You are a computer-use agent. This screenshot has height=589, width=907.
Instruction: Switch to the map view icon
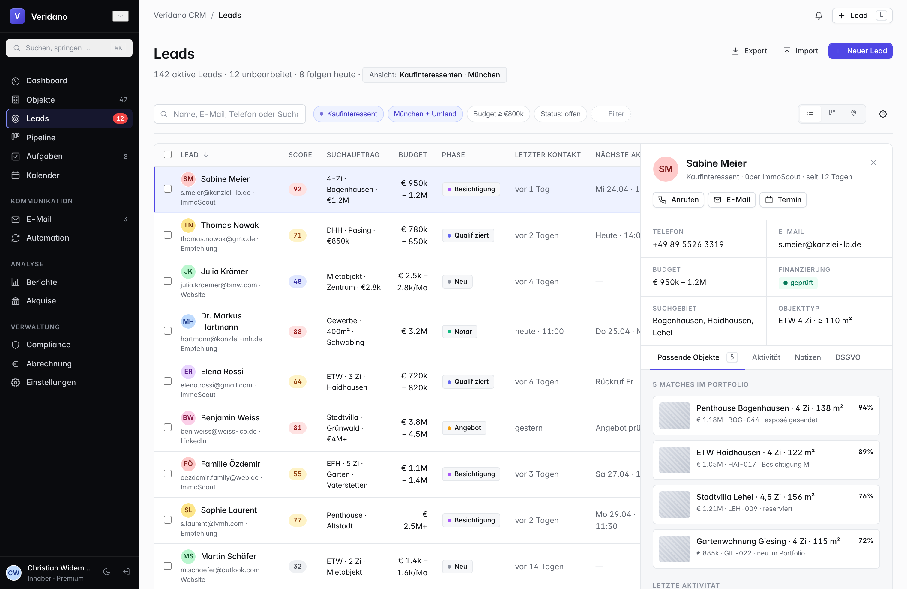coord(853,113)
